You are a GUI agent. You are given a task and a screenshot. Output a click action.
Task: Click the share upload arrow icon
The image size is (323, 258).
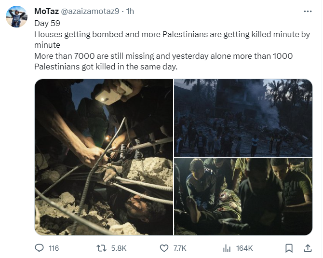coord(308,248)
